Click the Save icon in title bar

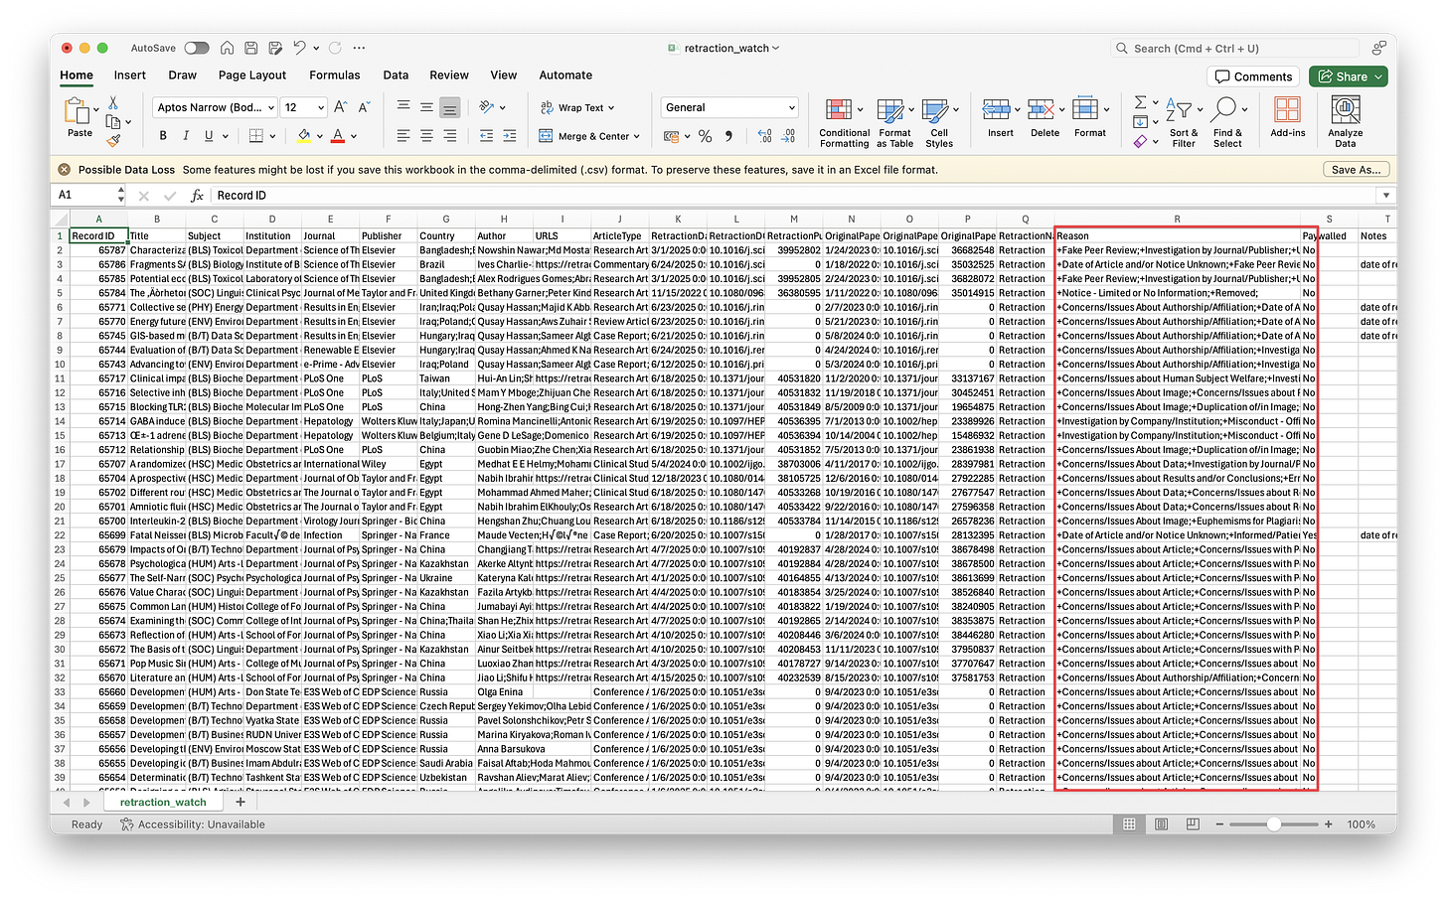coord(250,48)
